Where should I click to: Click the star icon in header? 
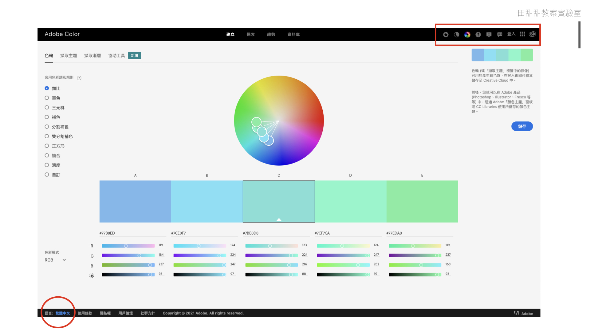click(x=446, y=35)
